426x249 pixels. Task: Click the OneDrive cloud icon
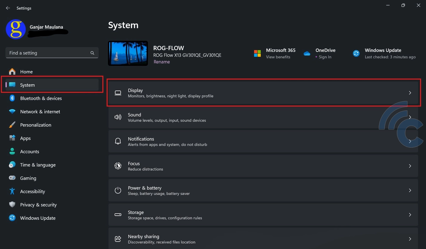coord(307,53)
